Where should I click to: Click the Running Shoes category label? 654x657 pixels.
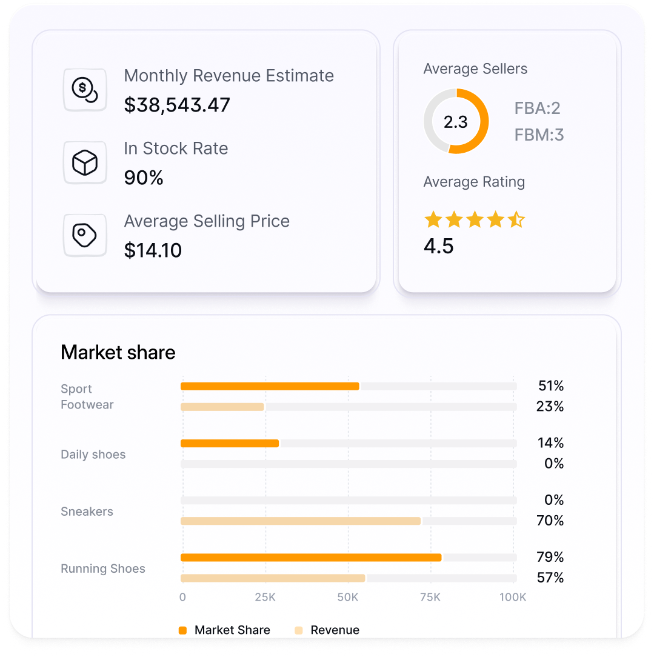pyautogui.click(x=103, y=569)
